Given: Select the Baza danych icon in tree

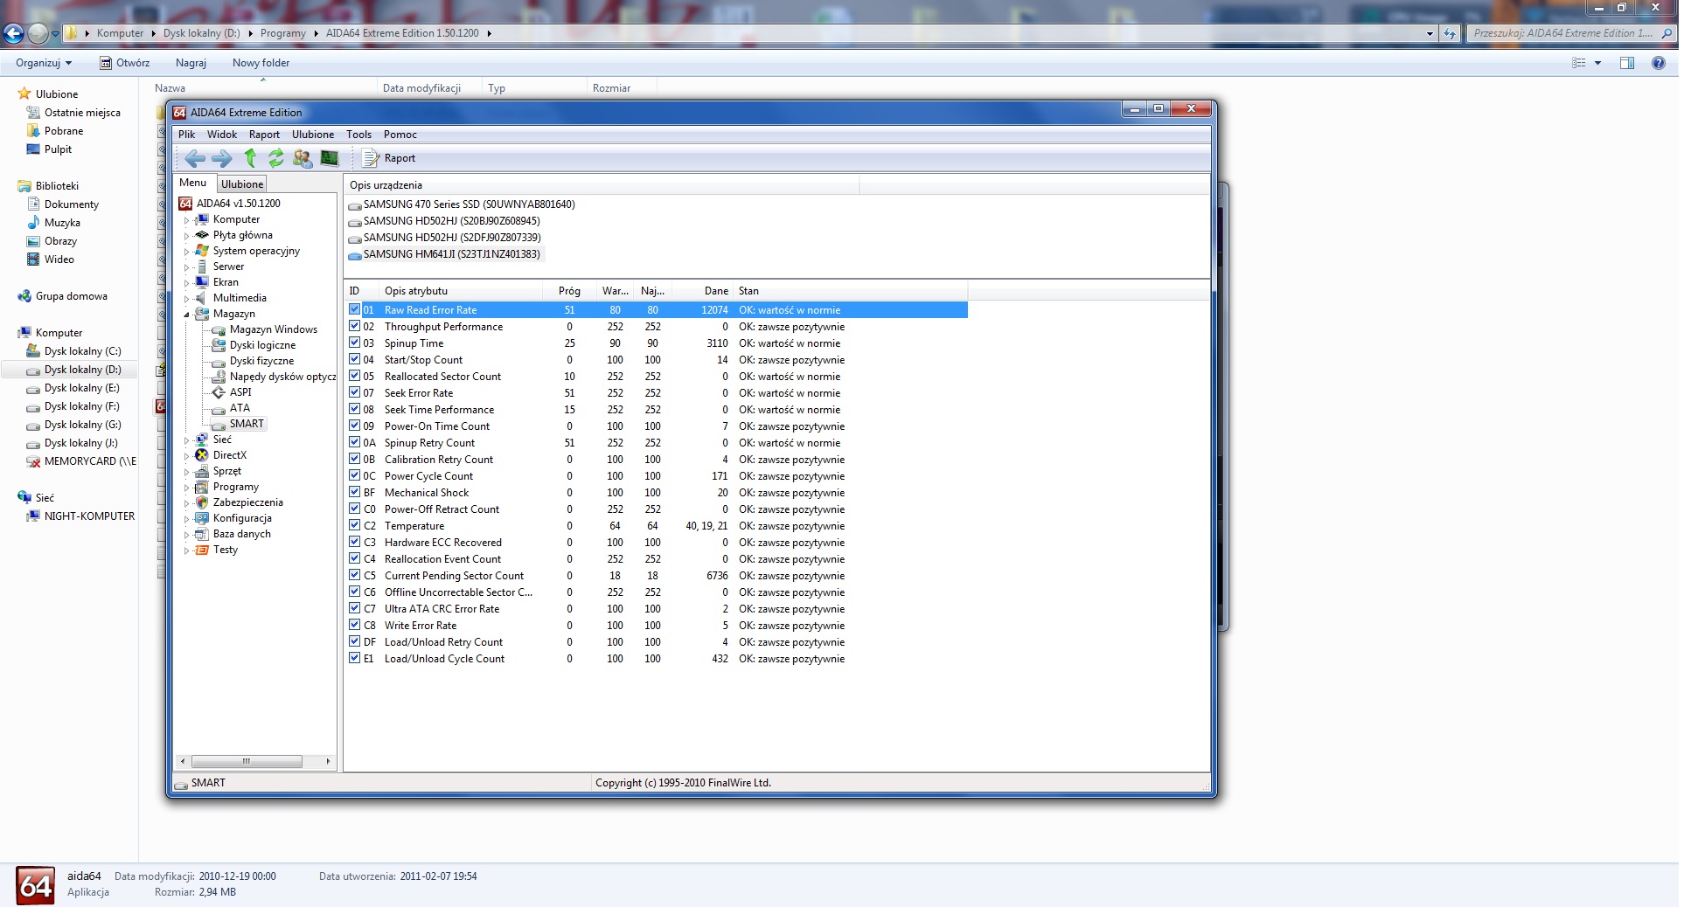Looking at the screenshot, I should tap(202, 534).
